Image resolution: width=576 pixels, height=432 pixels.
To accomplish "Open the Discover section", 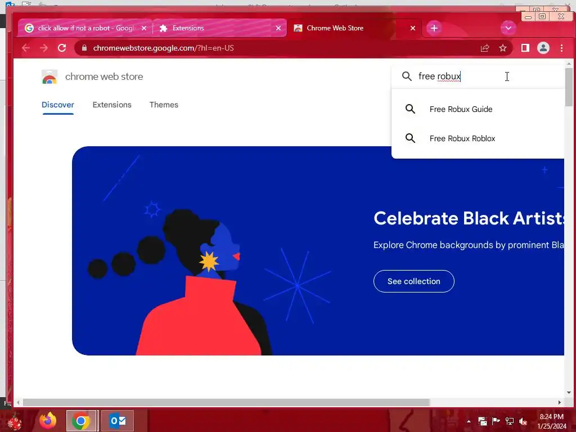I will [x=58, y=105].
